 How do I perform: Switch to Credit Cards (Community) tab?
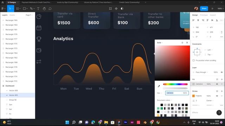129,2
